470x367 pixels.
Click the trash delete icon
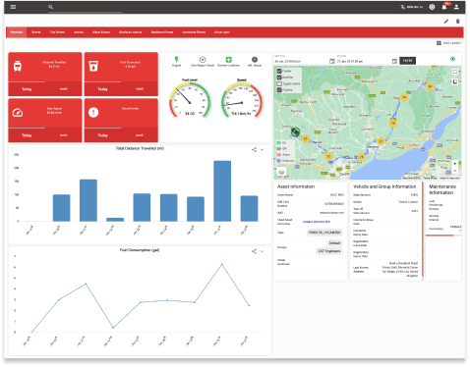click(457, 22)
